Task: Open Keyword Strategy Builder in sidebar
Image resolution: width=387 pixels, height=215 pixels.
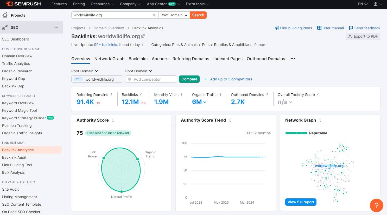Action: point(24,118)
